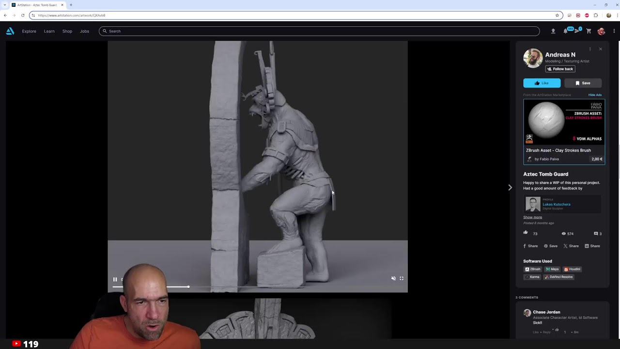Viewport: 620px width, 349px height.
Task: Click the Maya software tag
Action: point(552,269)
